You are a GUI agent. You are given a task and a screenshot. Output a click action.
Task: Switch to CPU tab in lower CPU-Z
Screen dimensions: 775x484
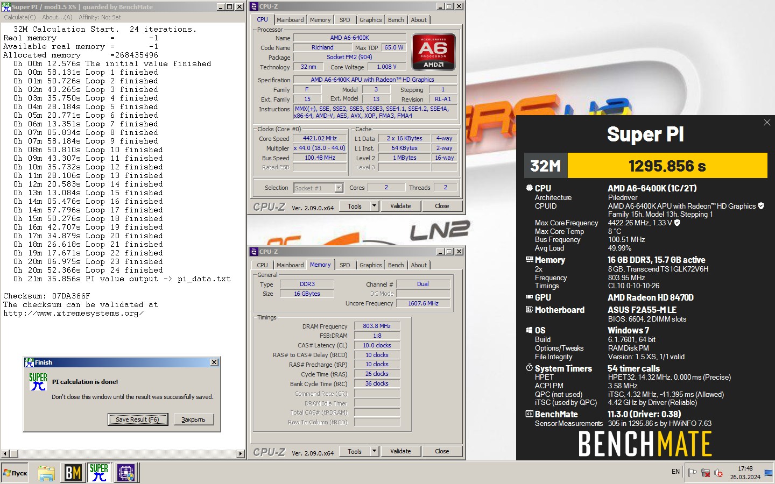262,265
